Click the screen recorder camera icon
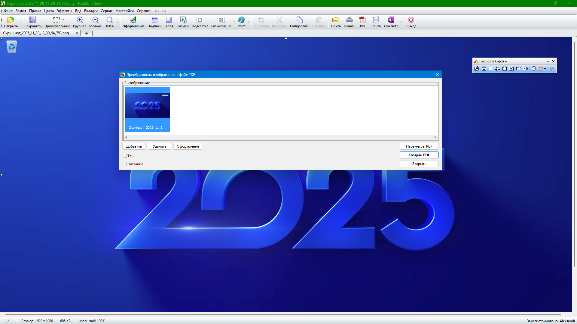The height and width of the screenshot is (324, 577). click(x=525, y=69)
